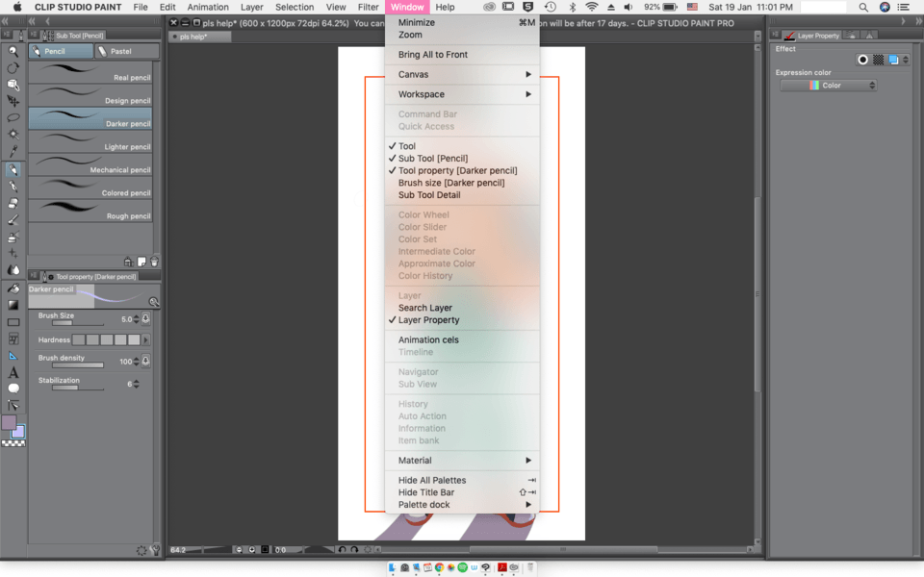Select the Rough pencil brush

point(90,211)
